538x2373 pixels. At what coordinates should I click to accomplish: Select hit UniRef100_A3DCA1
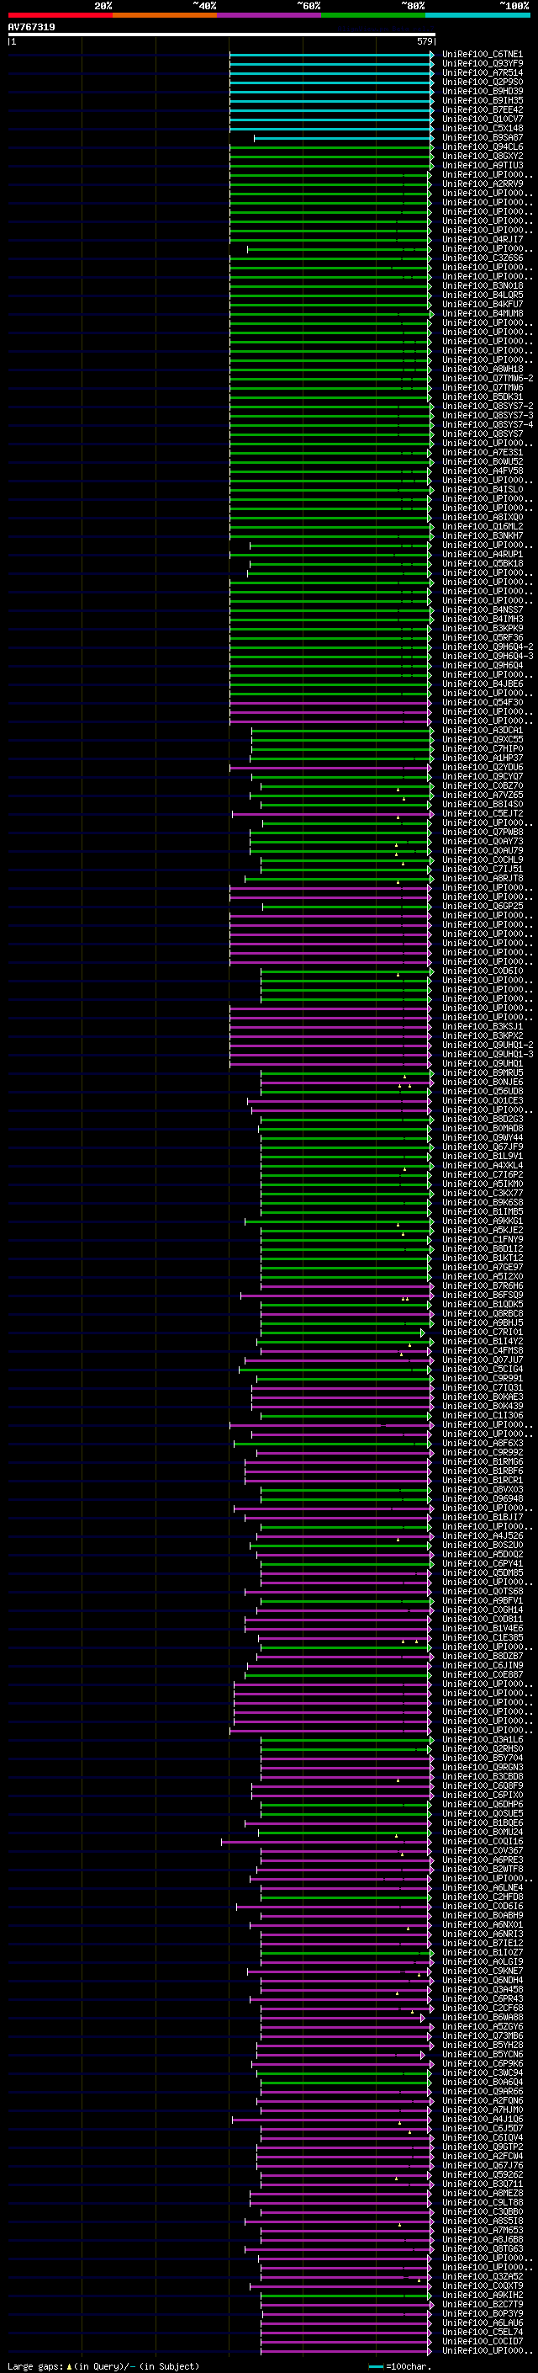[x=482, y=731]
